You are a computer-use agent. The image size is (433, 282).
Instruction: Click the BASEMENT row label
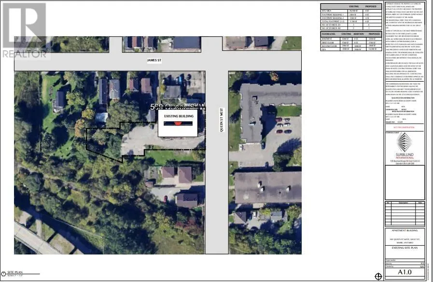click(x=327, y=39)
